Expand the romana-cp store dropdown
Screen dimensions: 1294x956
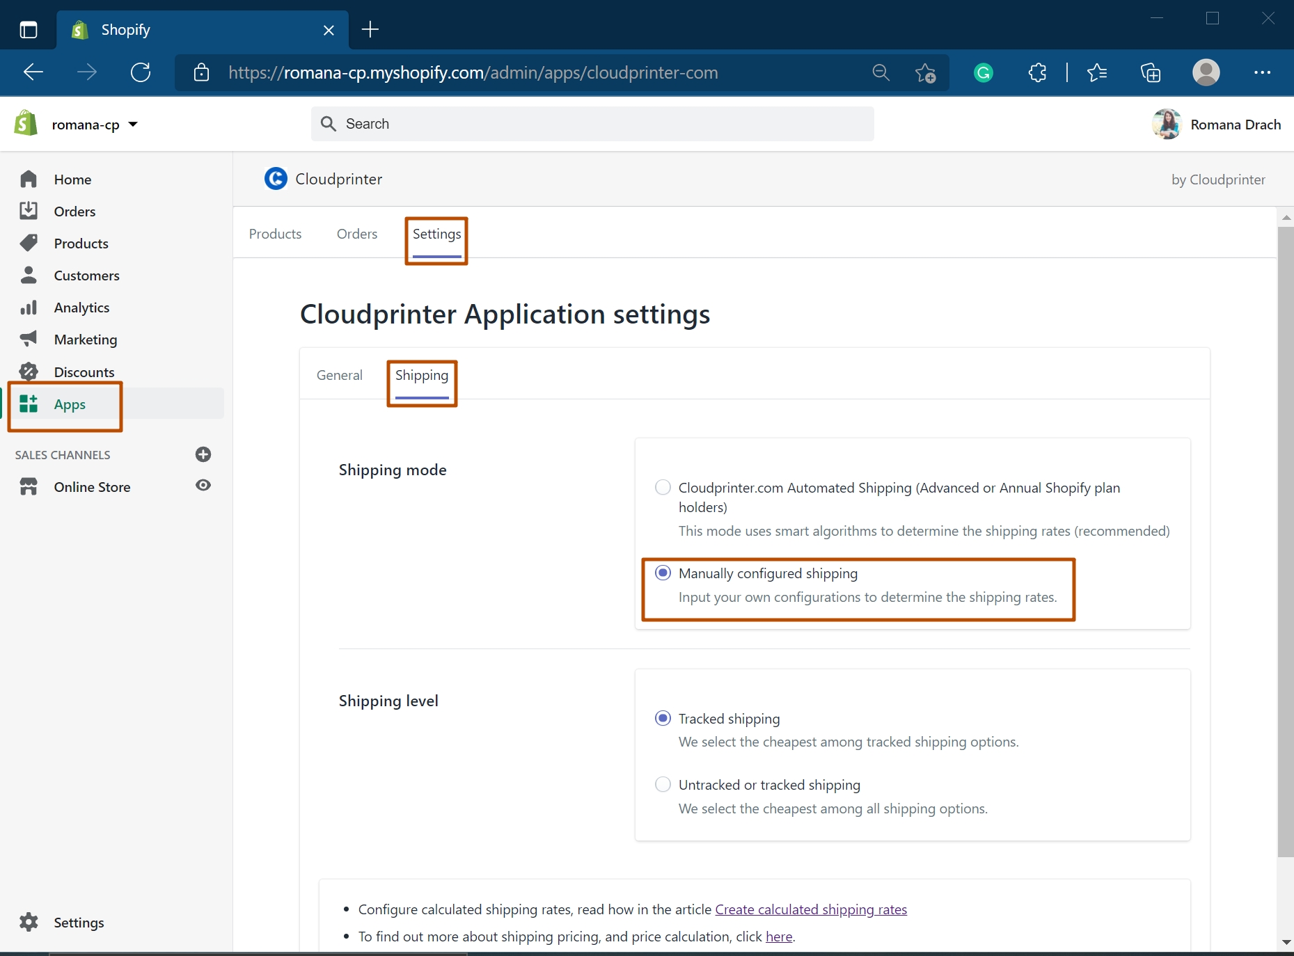click(x=95, y=125)
